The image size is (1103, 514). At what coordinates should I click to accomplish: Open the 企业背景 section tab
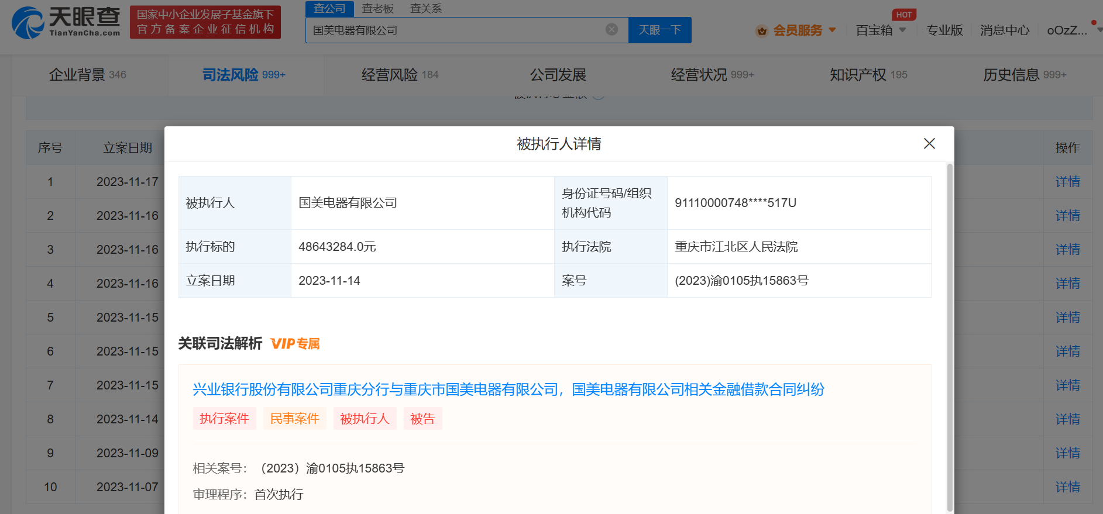tap(87, 75)
